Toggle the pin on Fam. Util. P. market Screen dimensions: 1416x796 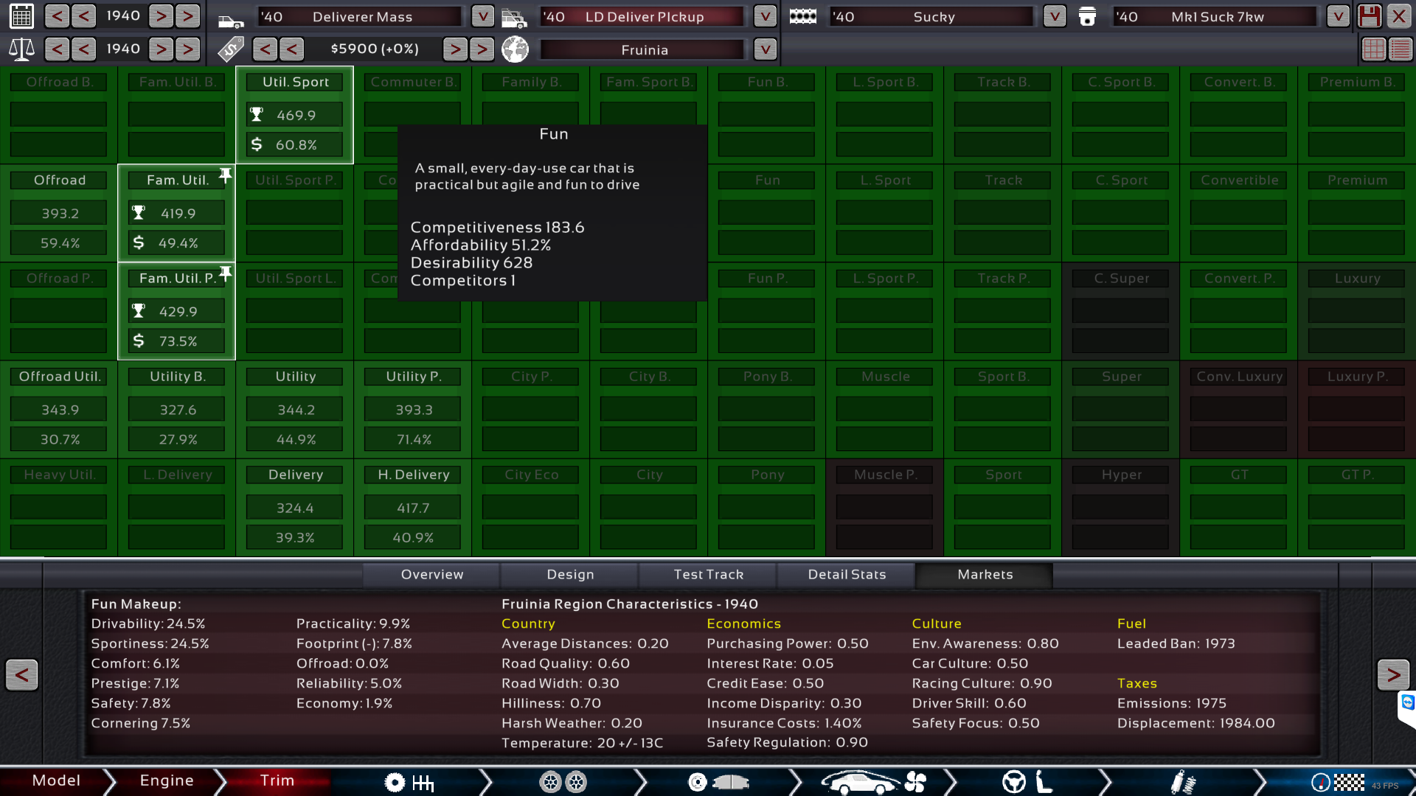coord(226,273)
